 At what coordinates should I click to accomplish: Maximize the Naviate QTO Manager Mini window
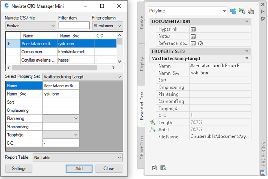pyautogui.click(x=102, y=6)
